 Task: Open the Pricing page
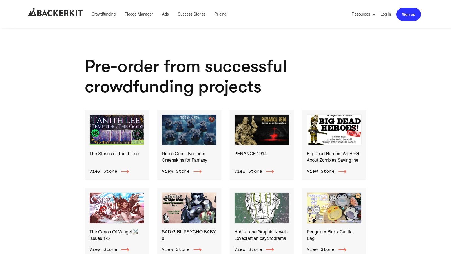[220, 14]
